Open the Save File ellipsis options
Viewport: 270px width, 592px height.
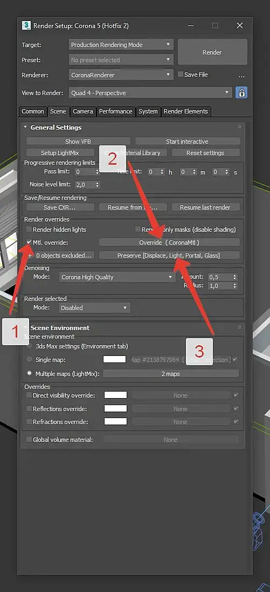(242, 76)
